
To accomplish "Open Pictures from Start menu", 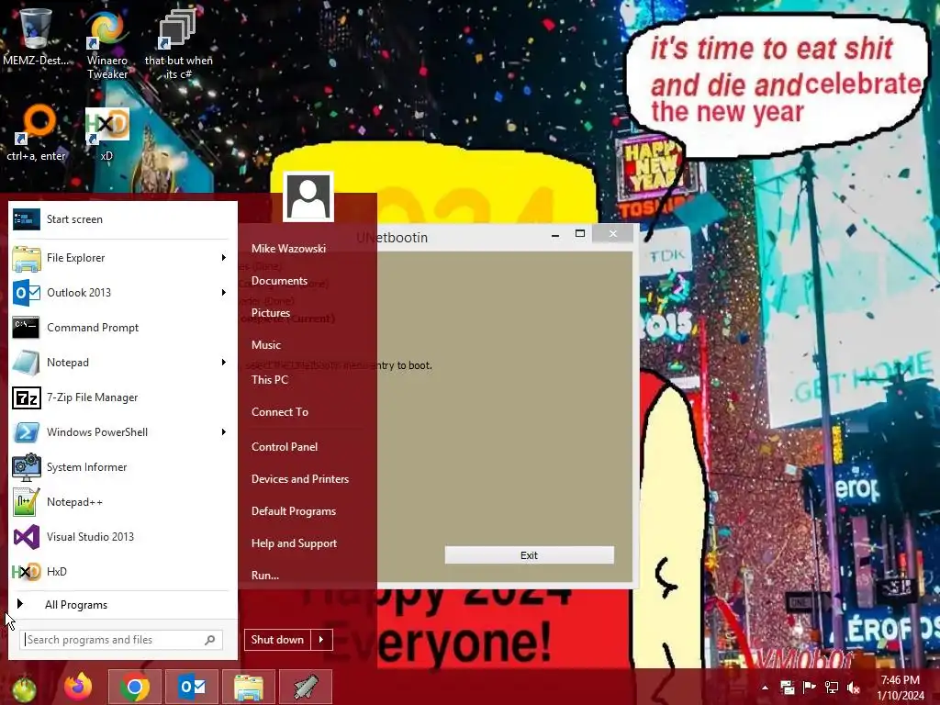I will pyautogui.click(x=271, y=313).
